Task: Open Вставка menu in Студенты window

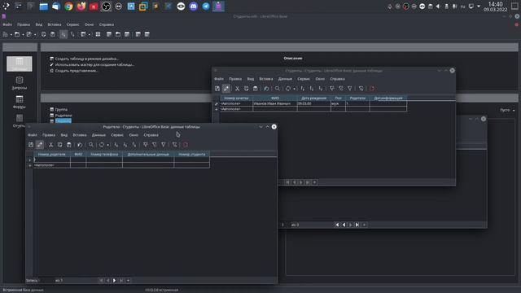Action: (x=266, y=79)
